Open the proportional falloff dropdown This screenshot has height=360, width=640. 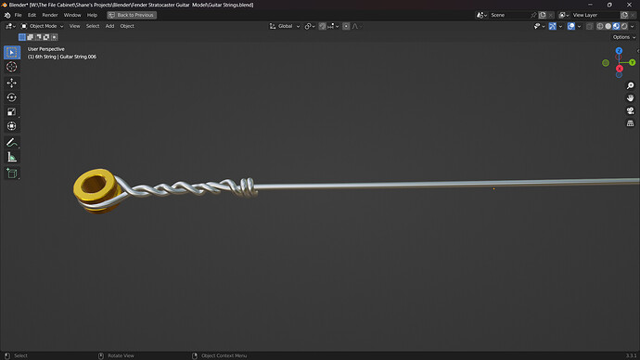(357, 26)
